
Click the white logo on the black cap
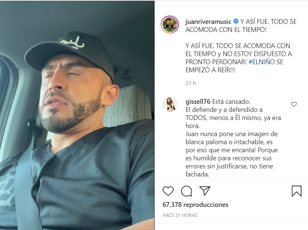click(72, 43)
